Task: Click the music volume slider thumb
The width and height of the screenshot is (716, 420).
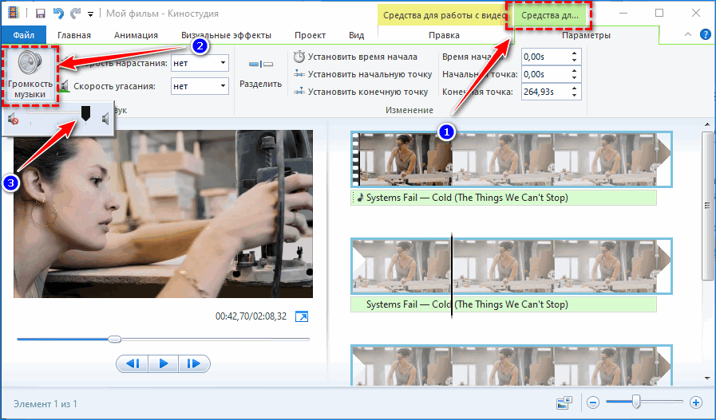Action: (x=85, y=116)
